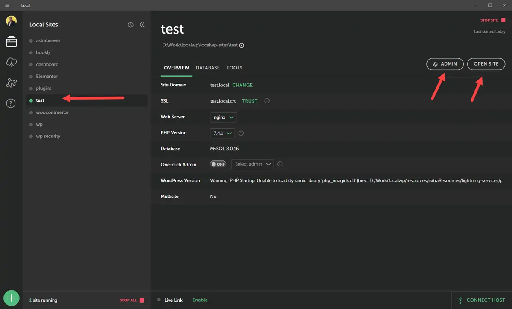This screenshot has width=512, height=309.
Task: Click Enable next to Live Link
Action: (200, 300)
